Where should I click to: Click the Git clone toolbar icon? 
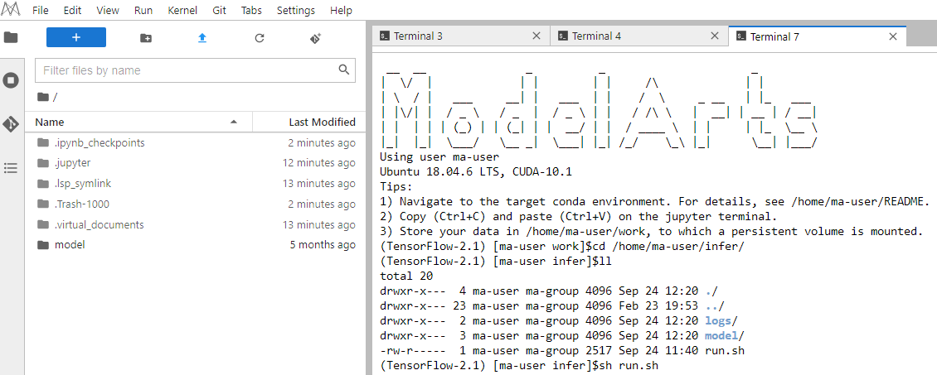[x=316, y=37]
